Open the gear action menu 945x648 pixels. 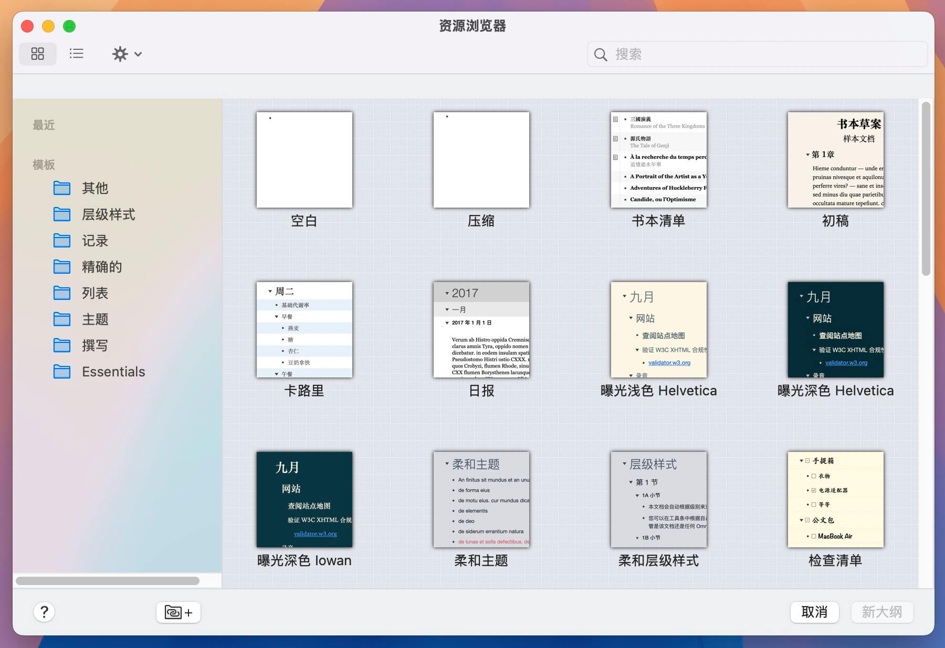click(120, 53)
